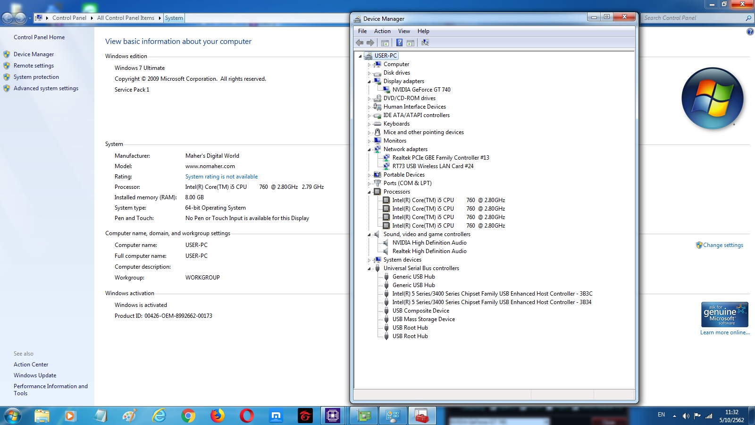Collapse the Sound, video and game controllers node

(x=369, y=235)
